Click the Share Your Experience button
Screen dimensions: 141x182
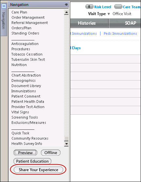pos(38,170)
